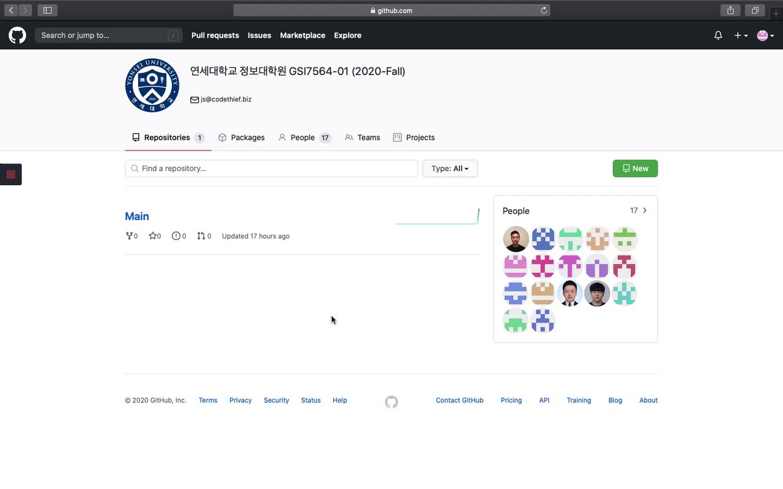Click the Safari back arrow
Image resolution: width=783 pixels, height=489 pixels.
pos(11,10)
